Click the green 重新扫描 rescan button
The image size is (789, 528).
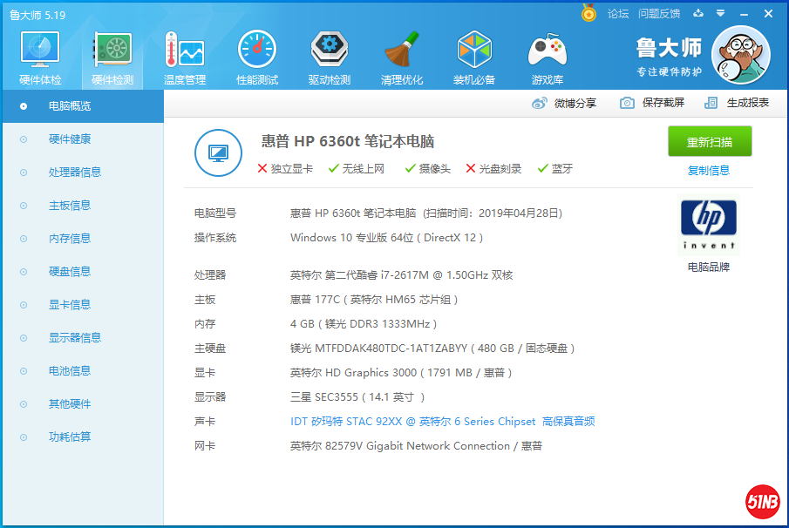click(710, 141)
